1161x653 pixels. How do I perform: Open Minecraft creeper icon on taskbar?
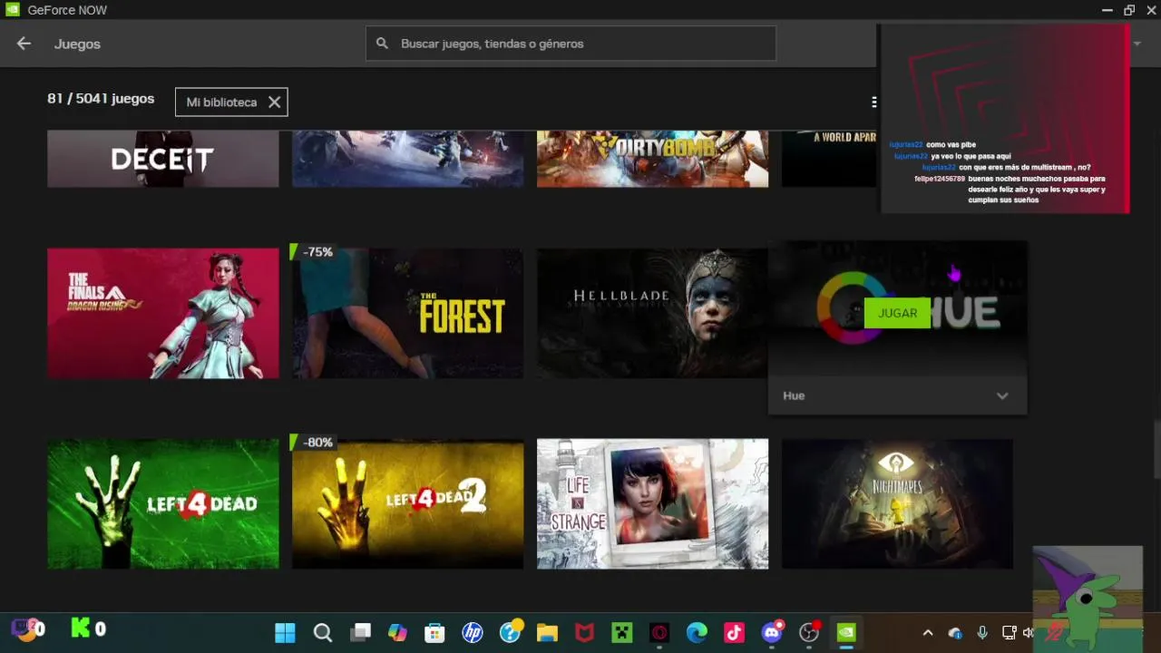[x=621, y=632]
